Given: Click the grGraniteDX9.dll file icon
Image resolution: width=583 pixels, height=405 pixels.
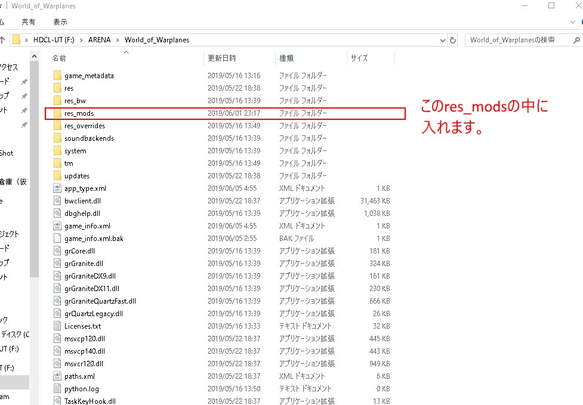Looking at the screenshot, I should [57, 276].
